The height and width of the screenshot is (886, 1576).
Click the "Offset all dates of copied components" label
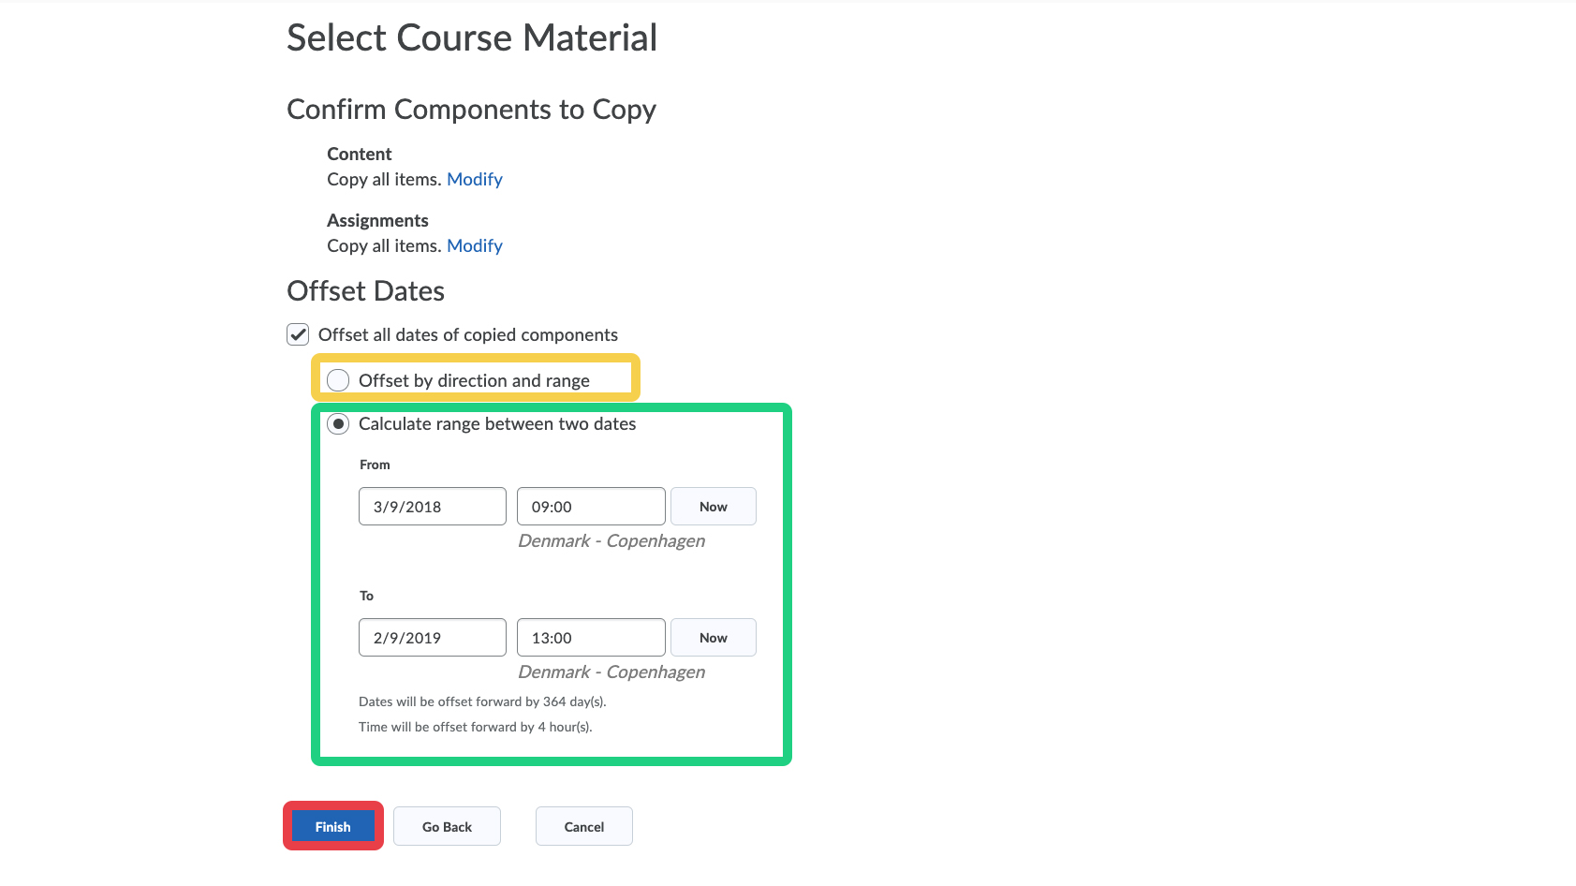coord(468,334)
